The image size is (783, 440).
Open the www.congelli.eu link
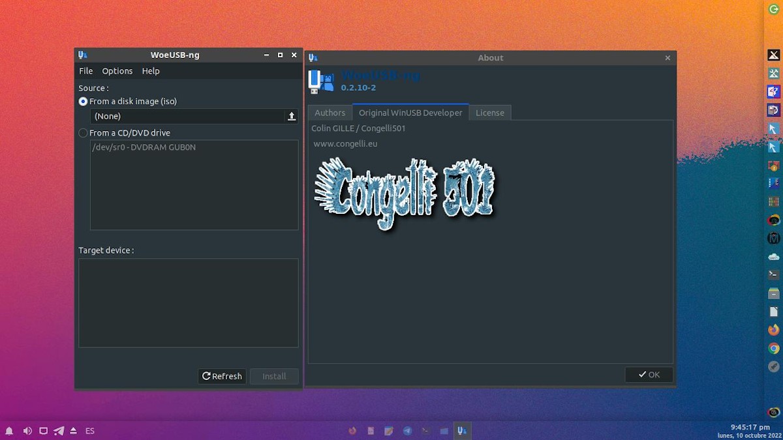click(345, 143)
